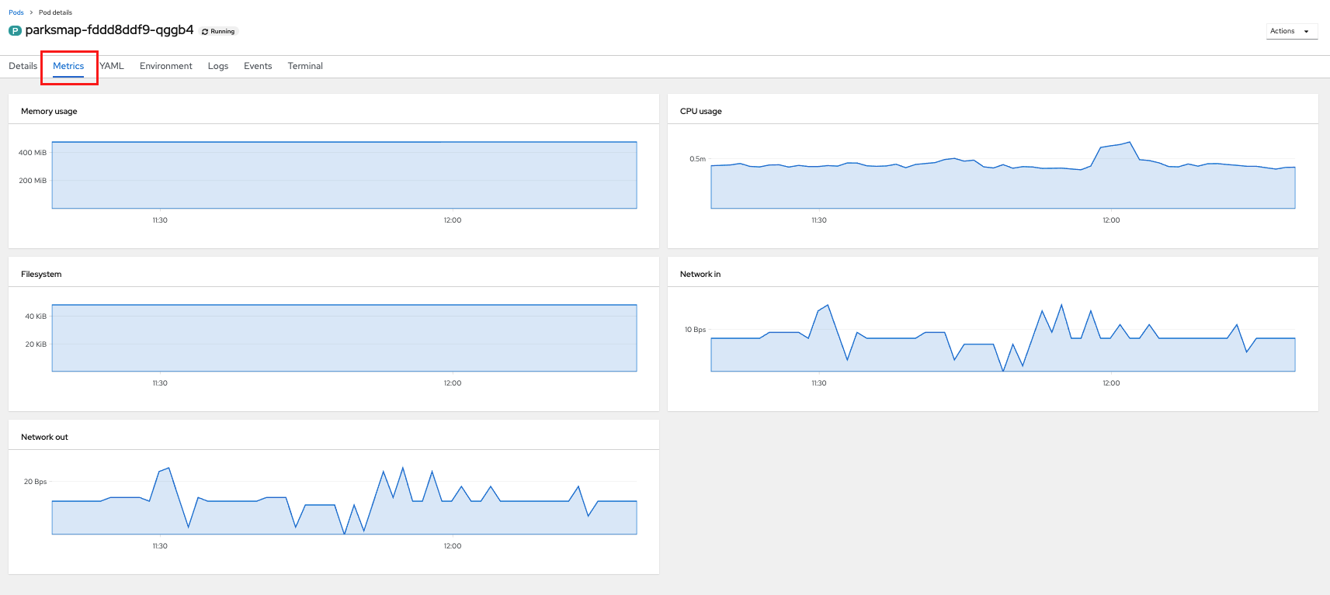Click the Network out chart title
1330x595 pixels.
[44, 438]
